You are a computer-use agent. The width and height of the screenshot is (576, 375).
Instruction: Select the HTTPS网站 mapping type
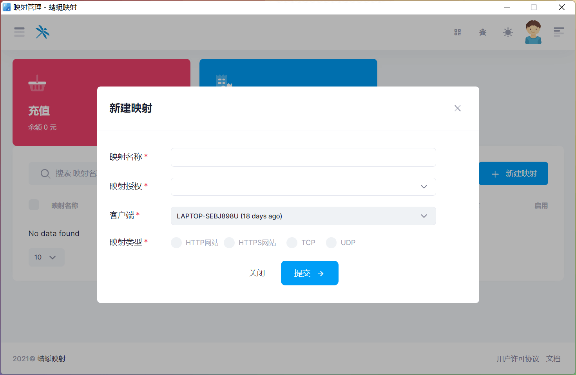point(229,243)
